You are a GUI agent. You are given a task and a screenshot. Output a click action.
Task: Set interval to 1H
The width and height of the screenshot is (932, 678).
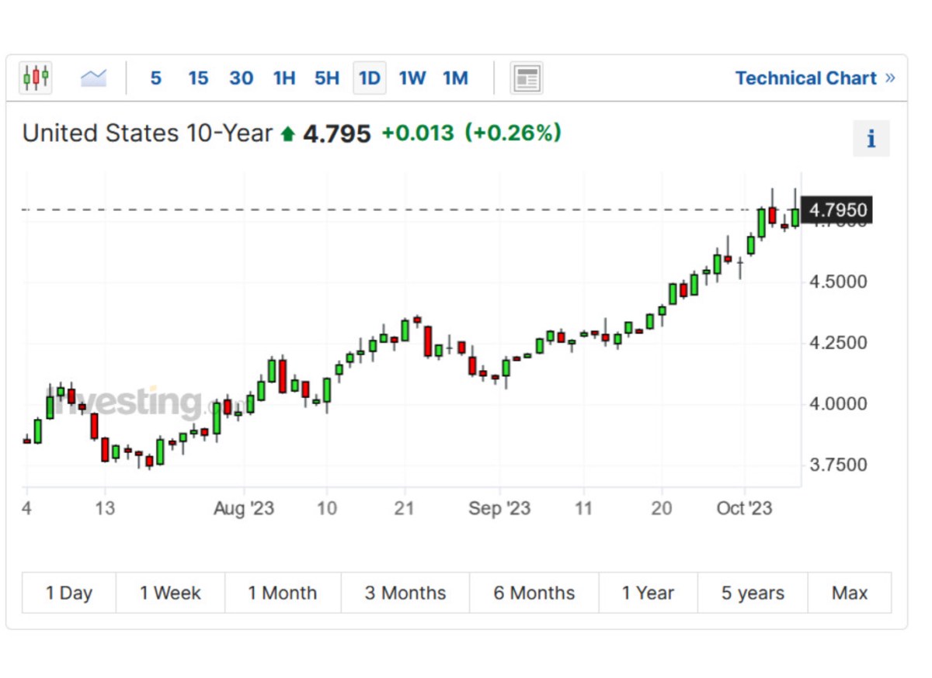coord(284,78)
